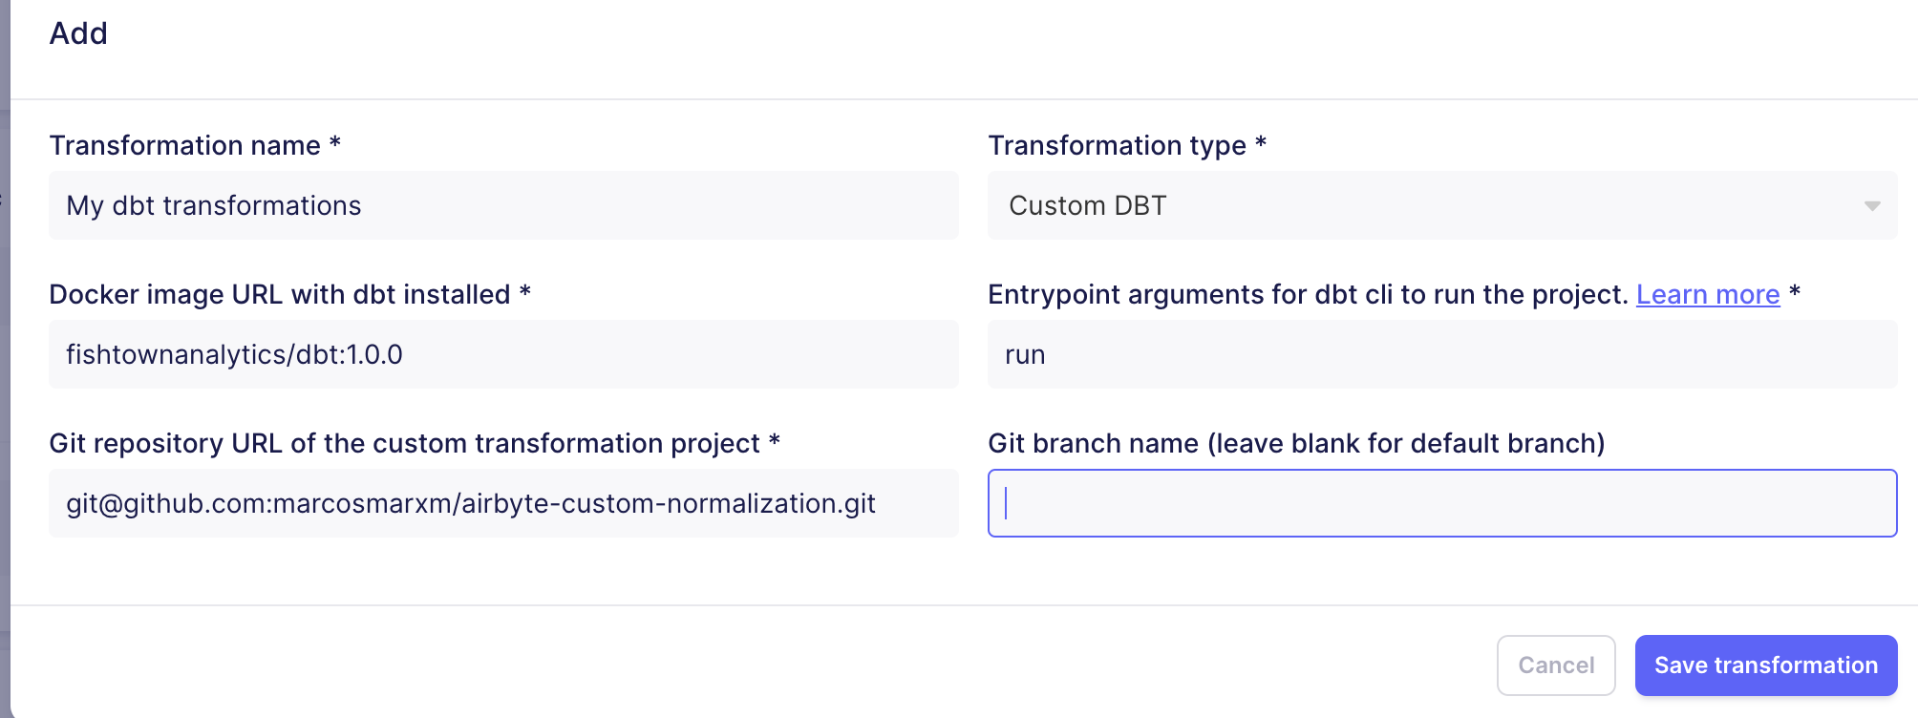The height and width of the screenshot is (718, 1918).
Task: Click the Git repository URL field
Action: click(503, 503)
